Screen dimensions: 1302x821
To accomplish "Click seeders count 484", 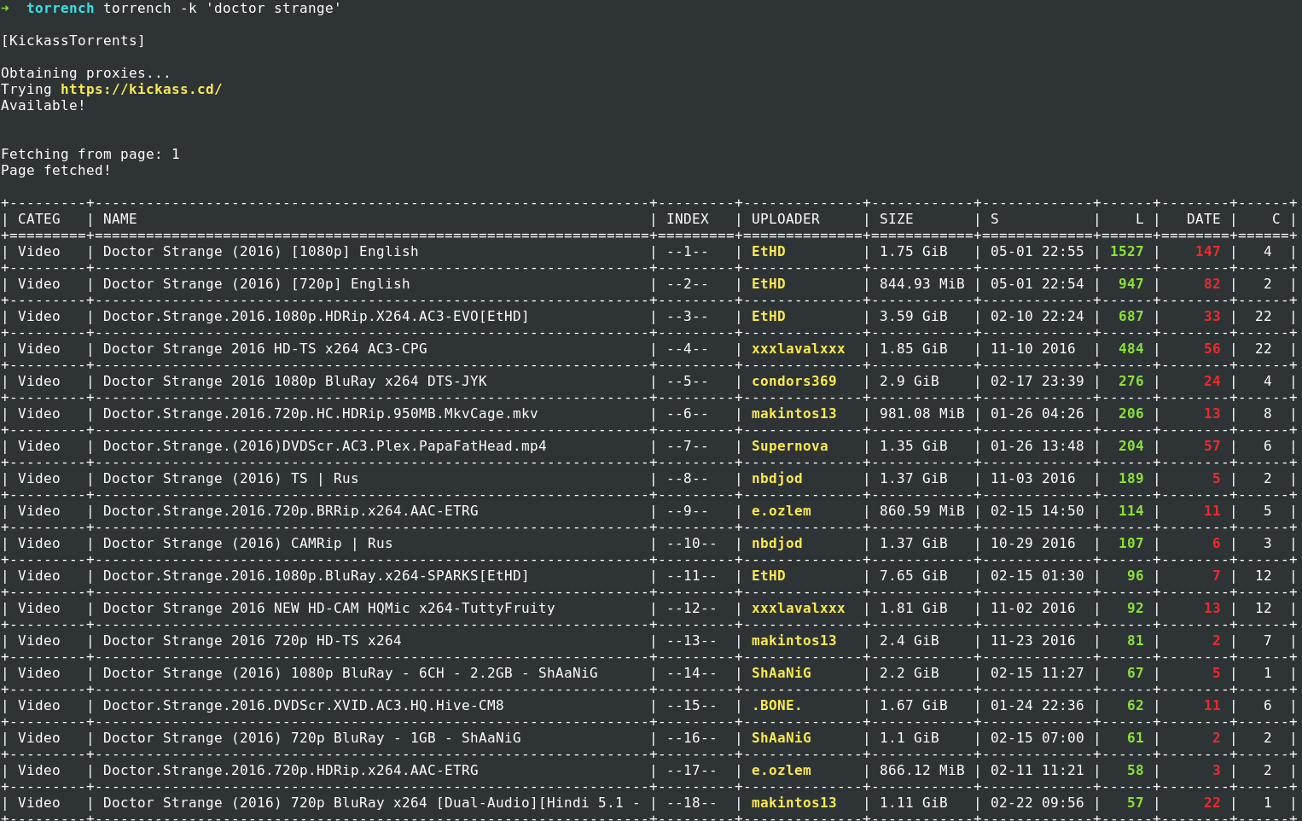I will pos(1131,348).
